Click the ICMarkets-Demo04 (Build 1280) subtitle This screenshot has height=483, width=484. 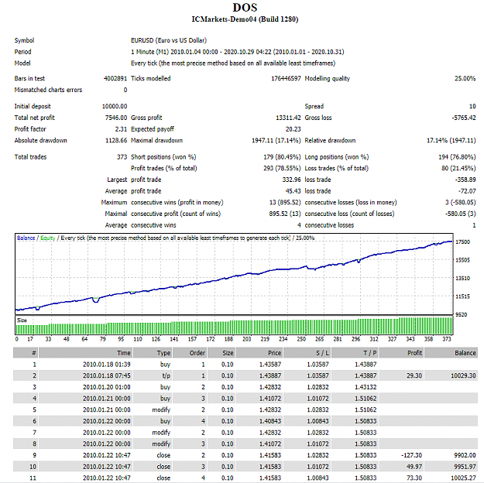(x=245, y=19)
